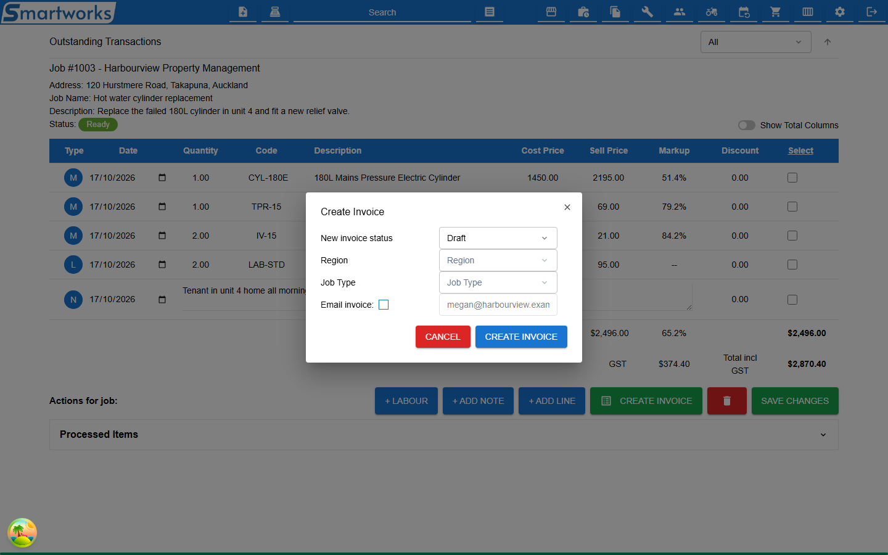Viewport: 888px width, 555px height.
Task: Close the Create Invoice dialog
Action: point(567,207)
